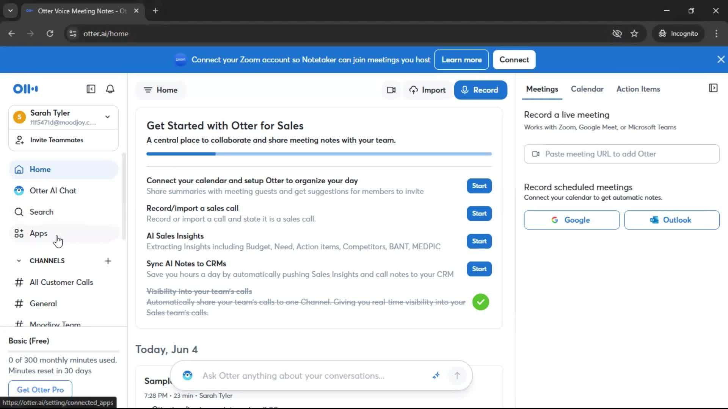
Task: Open the Home menu filter button
Action: click(x=161, y=90)
